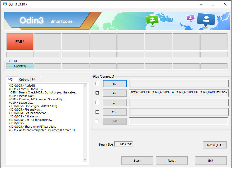Screen dimensions: 232x169
Task: Click the Binary Size value field
Action: (124, 144)
